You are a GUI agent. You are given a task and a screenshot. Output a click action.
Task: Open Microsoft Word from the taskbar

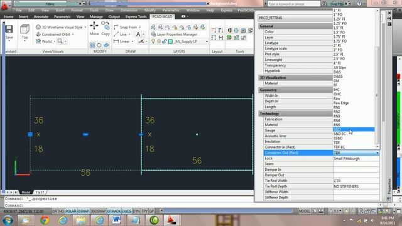click(116, 220)
